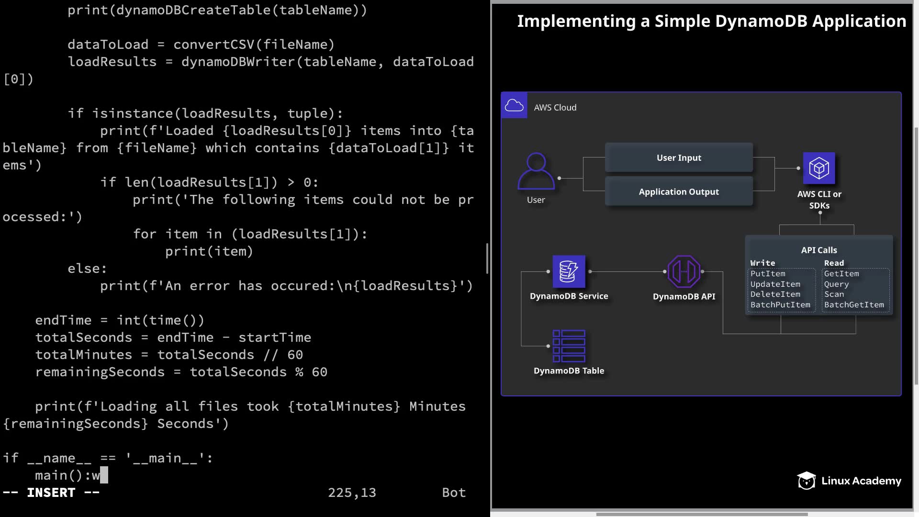Click the bottom horizontal scrollbar thumb

701,515
